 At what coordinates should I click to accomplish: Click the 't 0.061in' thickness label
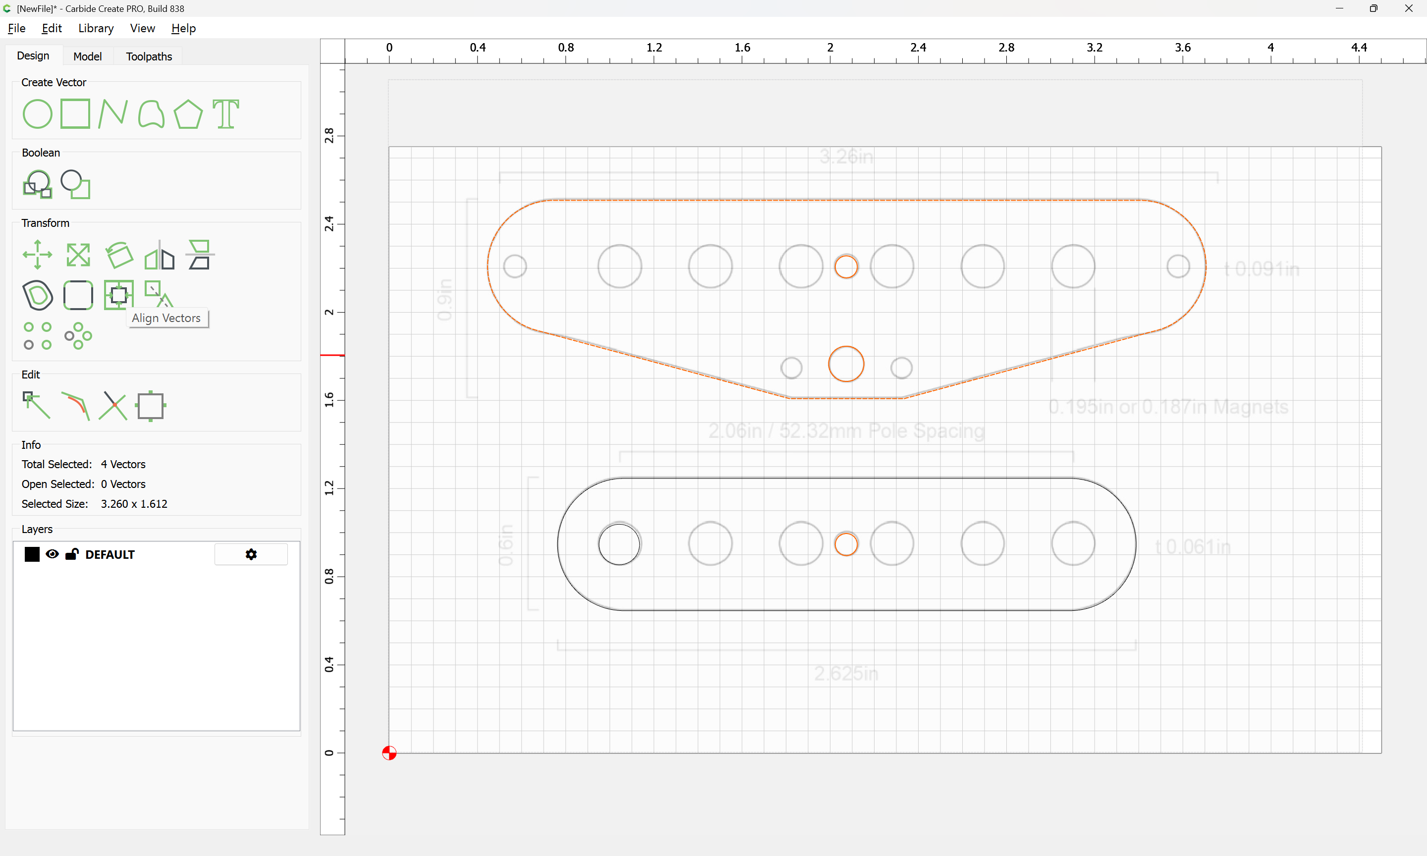coord(1193,547)
